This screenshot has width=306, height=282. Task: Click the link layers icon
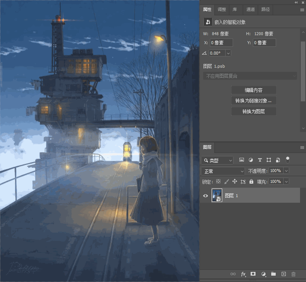pyautogui.click(x=233, y=274)
